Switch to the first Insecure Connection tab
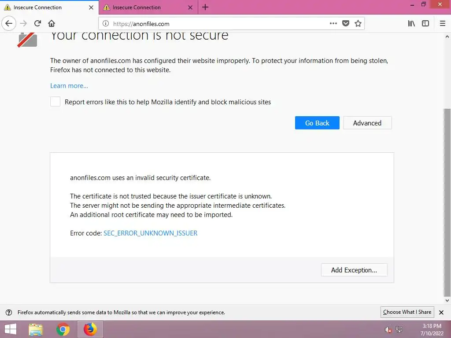The width and height of the screenshot is (451, 338). pyautogui.click(x=49, y=7)
